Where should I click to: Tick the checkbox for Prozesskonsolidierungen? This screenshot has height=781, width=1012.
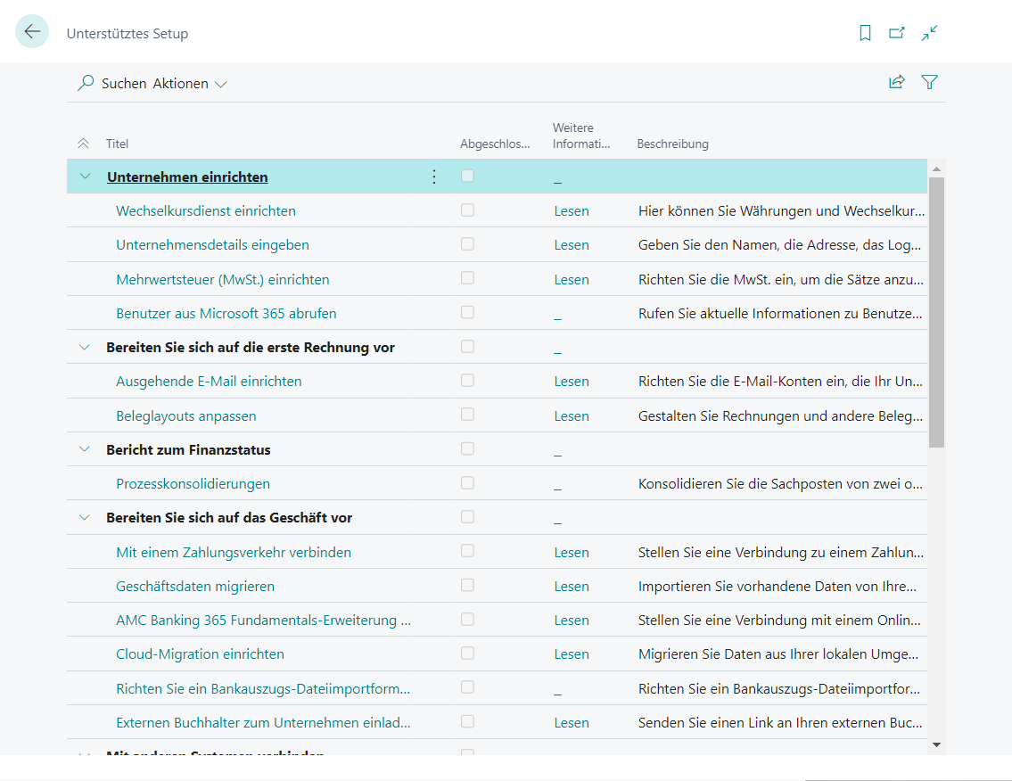pyautogui.click(x=467, y=483)
